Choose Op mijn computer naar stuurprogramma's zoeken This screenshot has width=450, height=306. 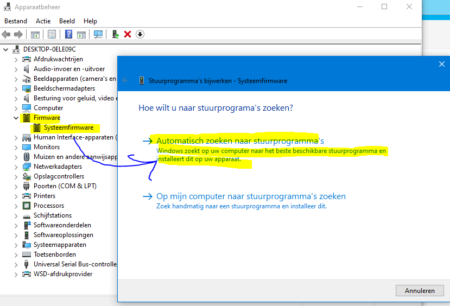click(250, 196)
